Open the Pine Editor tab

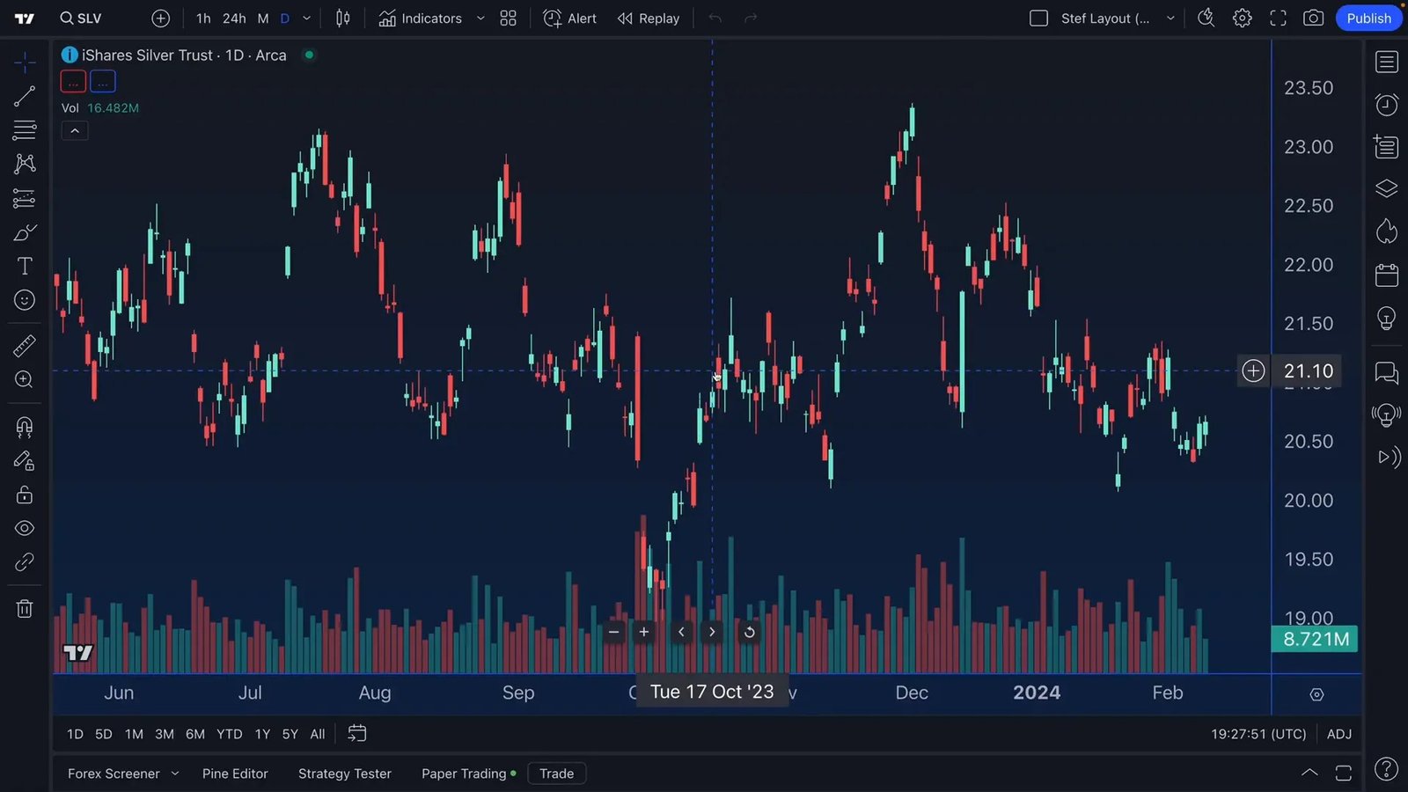(x=235, y=774)
